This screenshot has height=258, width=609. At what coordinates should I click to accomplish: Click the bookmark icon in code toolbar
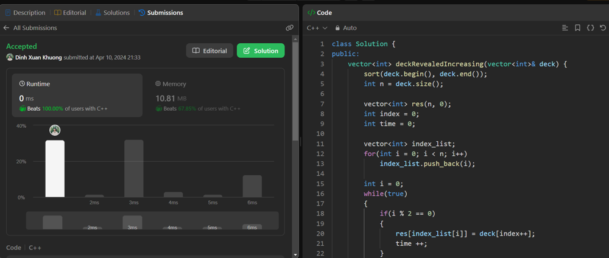coord(577,28)
